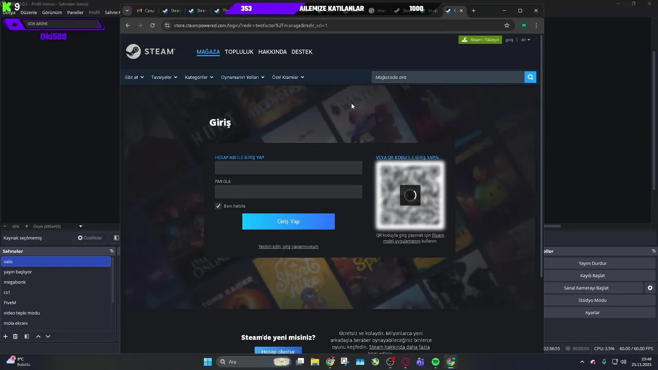
Task: Expand the 'Tavsiyeler' dropdown
Action: click(x=164, y=77)
